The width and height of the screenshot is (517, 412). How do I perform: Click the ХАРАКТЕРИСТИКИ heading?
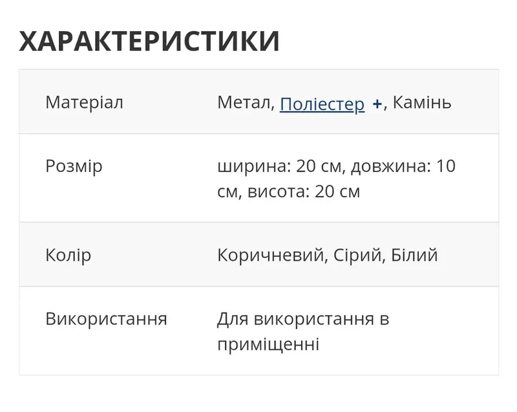[149, 41]
